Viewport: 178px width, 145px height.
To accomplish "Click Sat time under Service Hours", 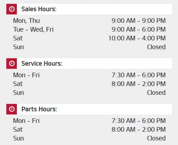I will 139,84.
